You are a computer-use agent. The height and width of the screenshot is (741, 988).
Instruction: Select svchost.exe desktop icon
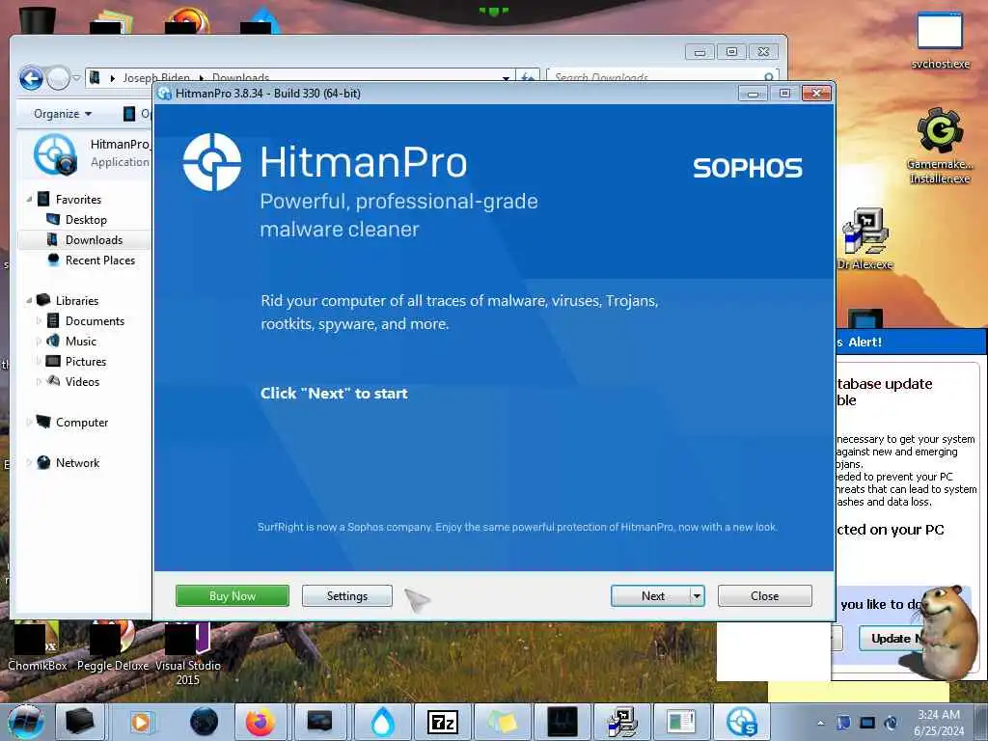[940, 41]
